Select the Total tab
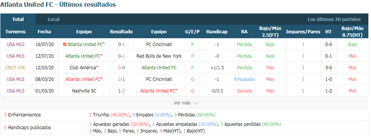The image size is (371, 137). click(x=18, y=19)
